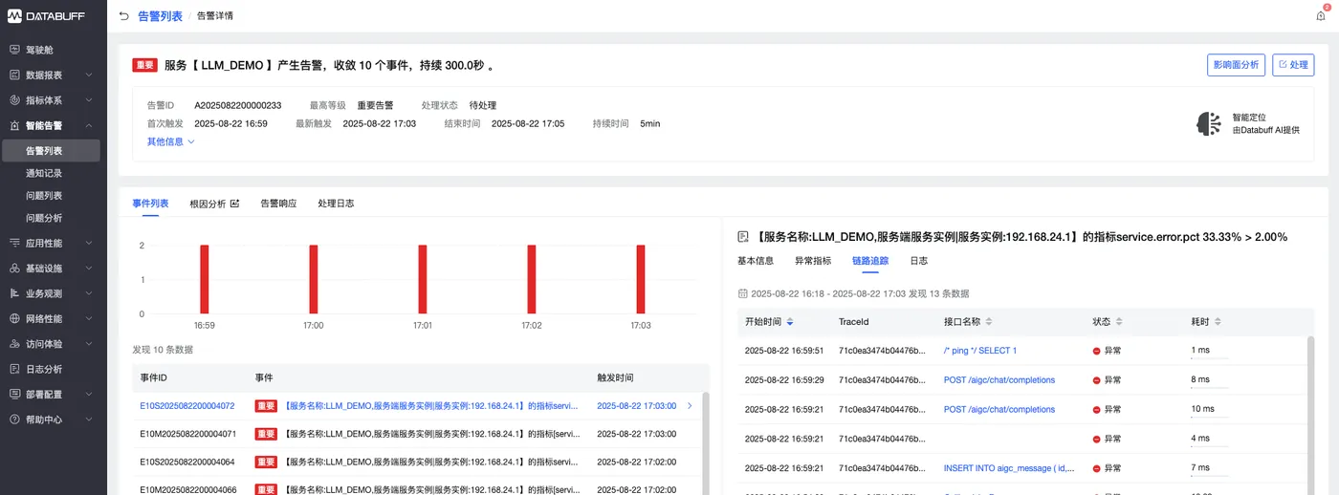Click 处理 button
The image size is (1339, 495).
[x=1293, y=65]
